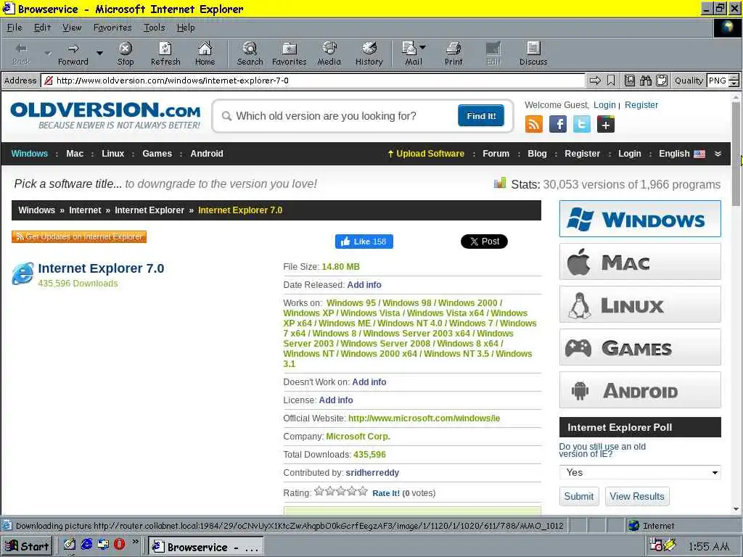The image size is (743, 557).
Task: Open the Quality PNG stepper dropdown
Action: click(734, 81)
